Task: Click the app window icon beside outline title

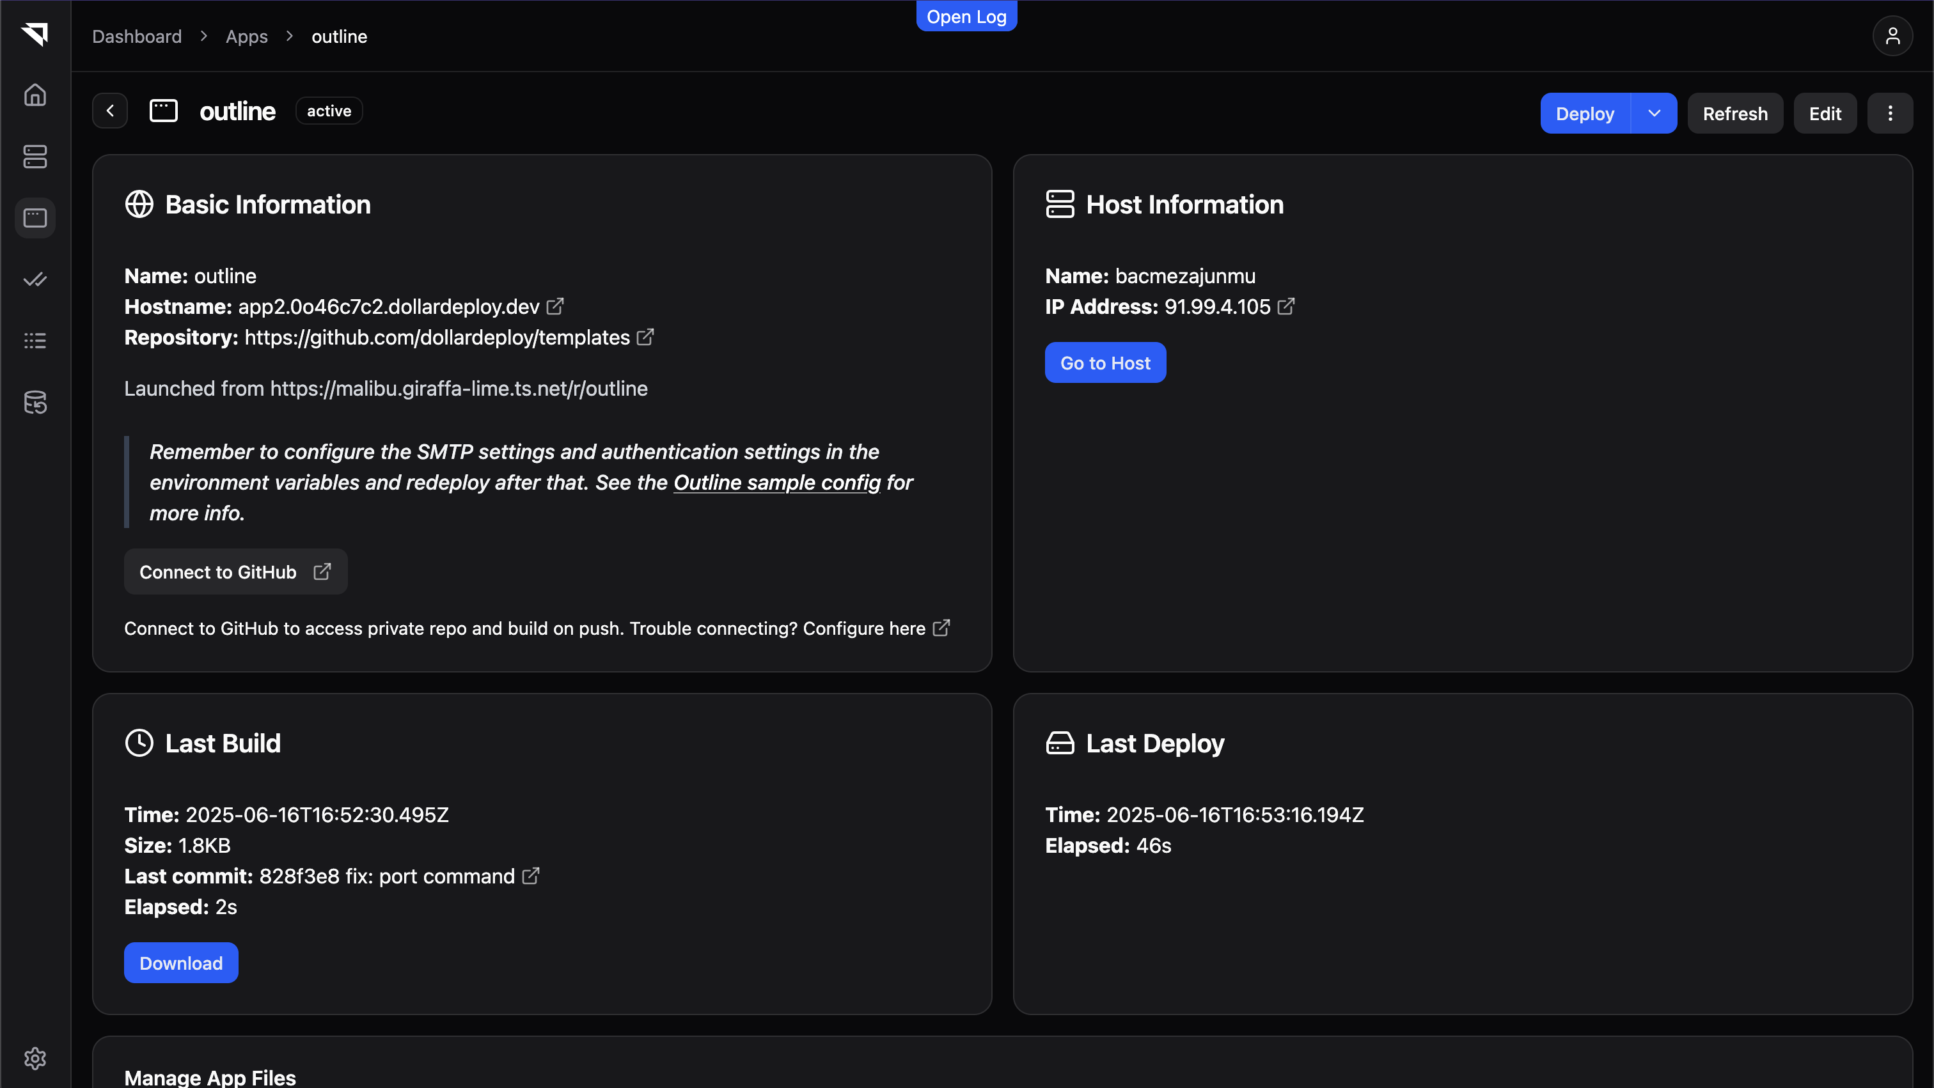Action: tap(164, 111)
